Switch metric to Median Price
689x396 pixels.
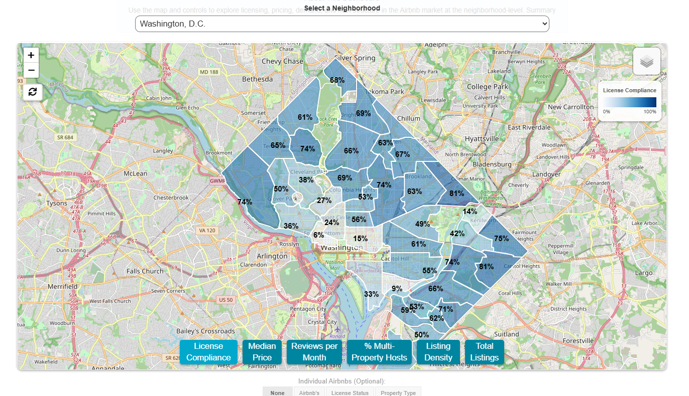tap(262, 352)
